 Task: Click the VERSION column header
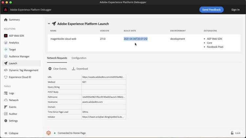click(x=105, y=31)
